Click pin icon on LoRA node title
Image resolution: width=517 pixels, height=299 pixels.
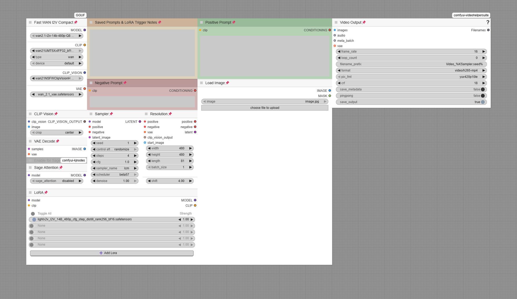pos(46,192)
